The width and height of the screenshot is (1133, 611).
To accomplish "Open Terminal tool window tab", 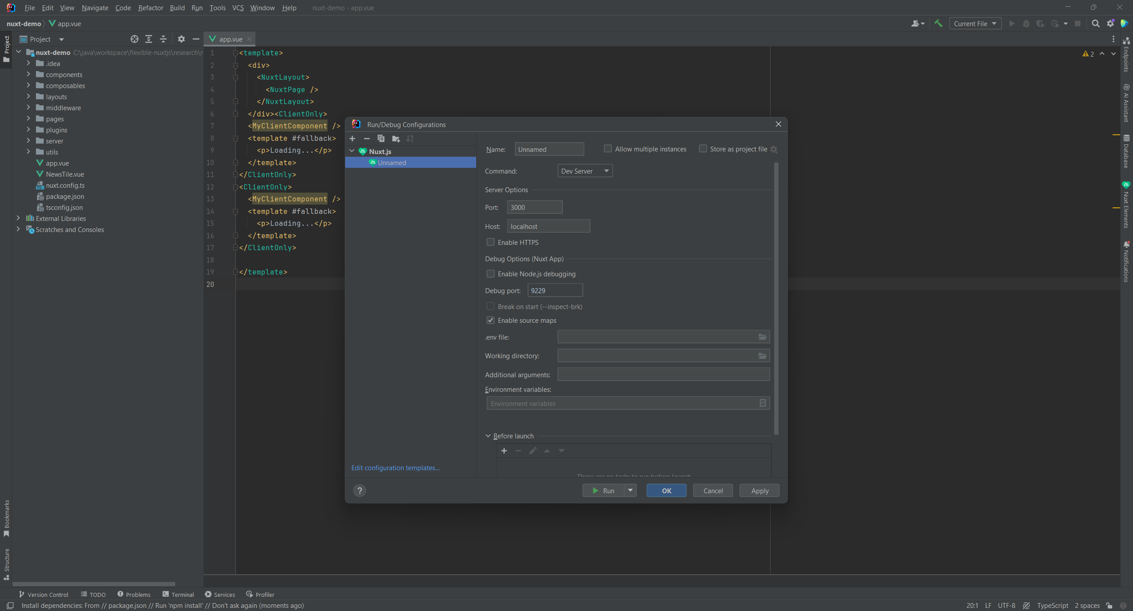I will (178, 595).
